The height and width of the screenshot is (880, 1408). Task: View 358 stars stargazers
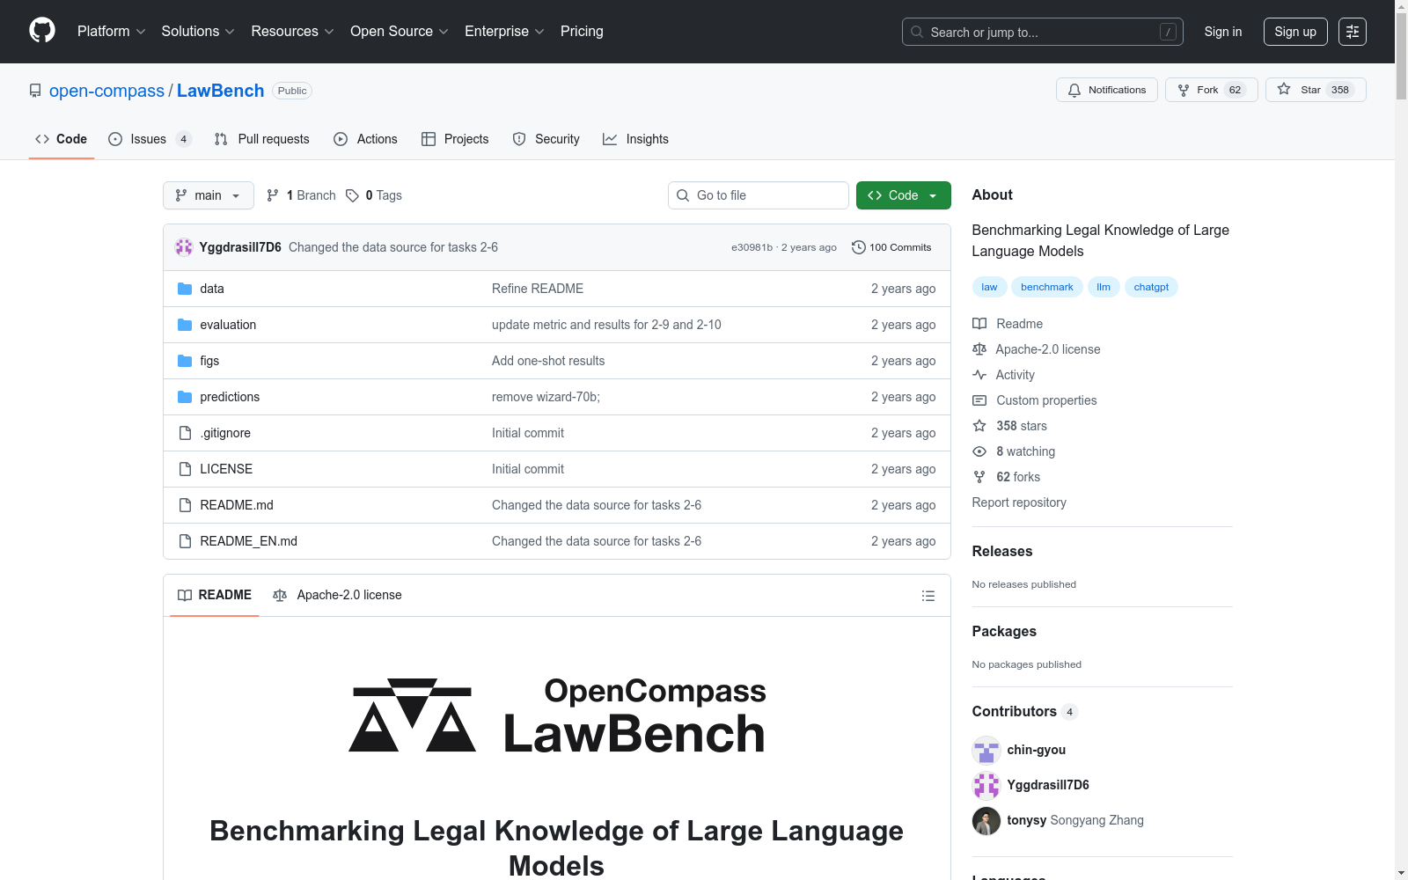[x=1010, y=426]
